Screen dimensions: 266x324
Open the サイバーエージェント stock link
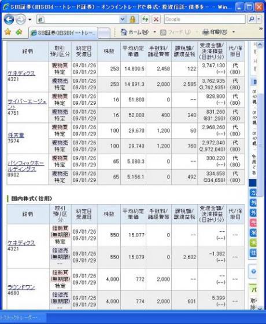(x=27, y=104)
